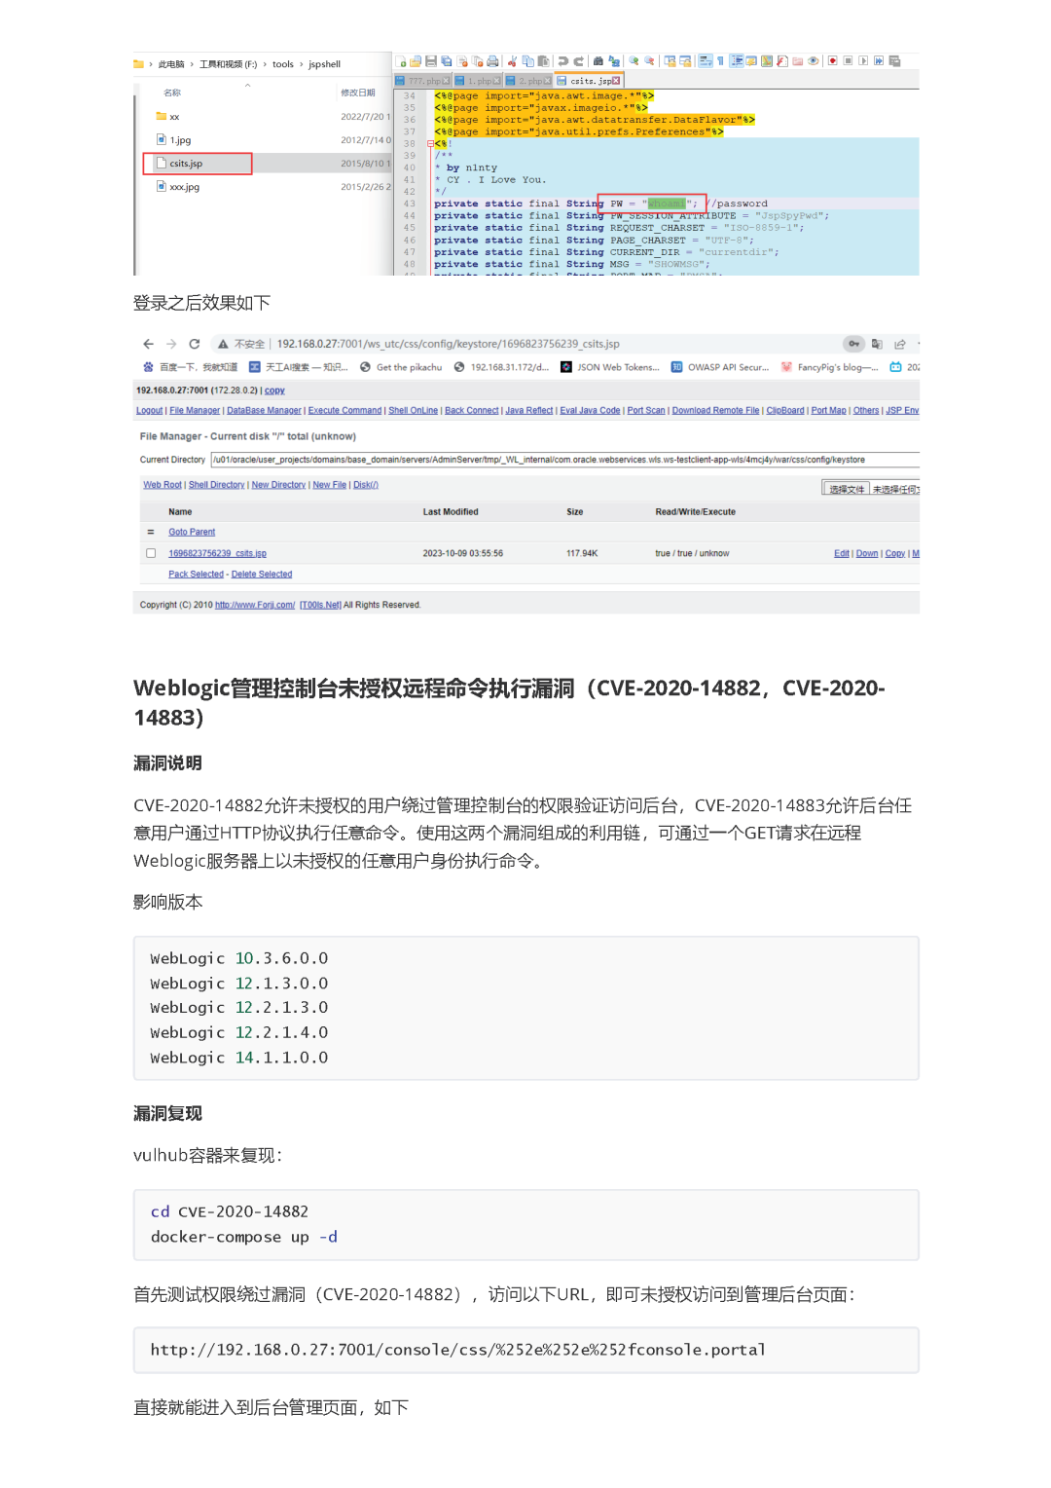Click the Copy icon in editor toolbar
The height and width of the screenshot is (1488, 1051).
pos(527,61)
